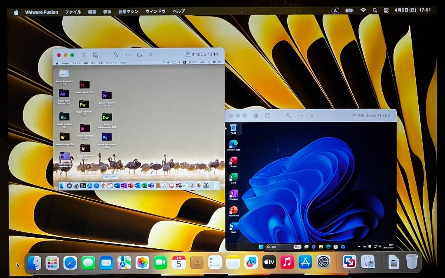The height and width of the screenshot is (278, 445).
Task: Open the Apple menu in the host menu bar
Action: (x=16, y=12)
